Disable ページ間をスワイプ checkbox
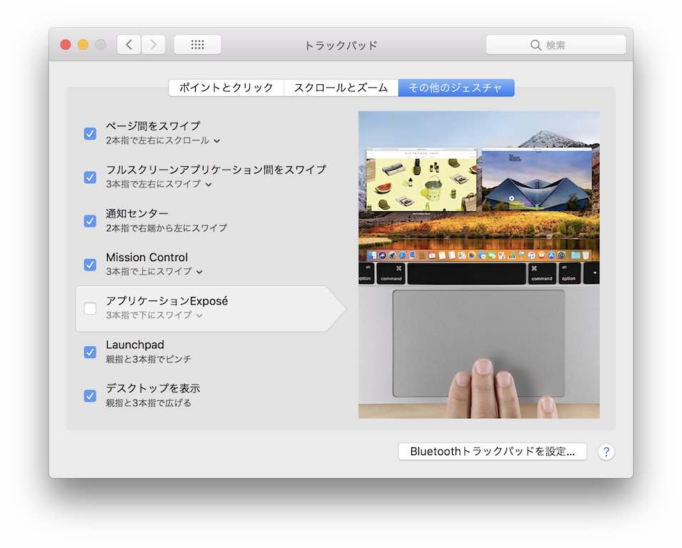 click(x=90, y=133)
